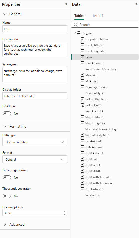Select the Tables tab
139x238 pixels.
tap(79, 16)
